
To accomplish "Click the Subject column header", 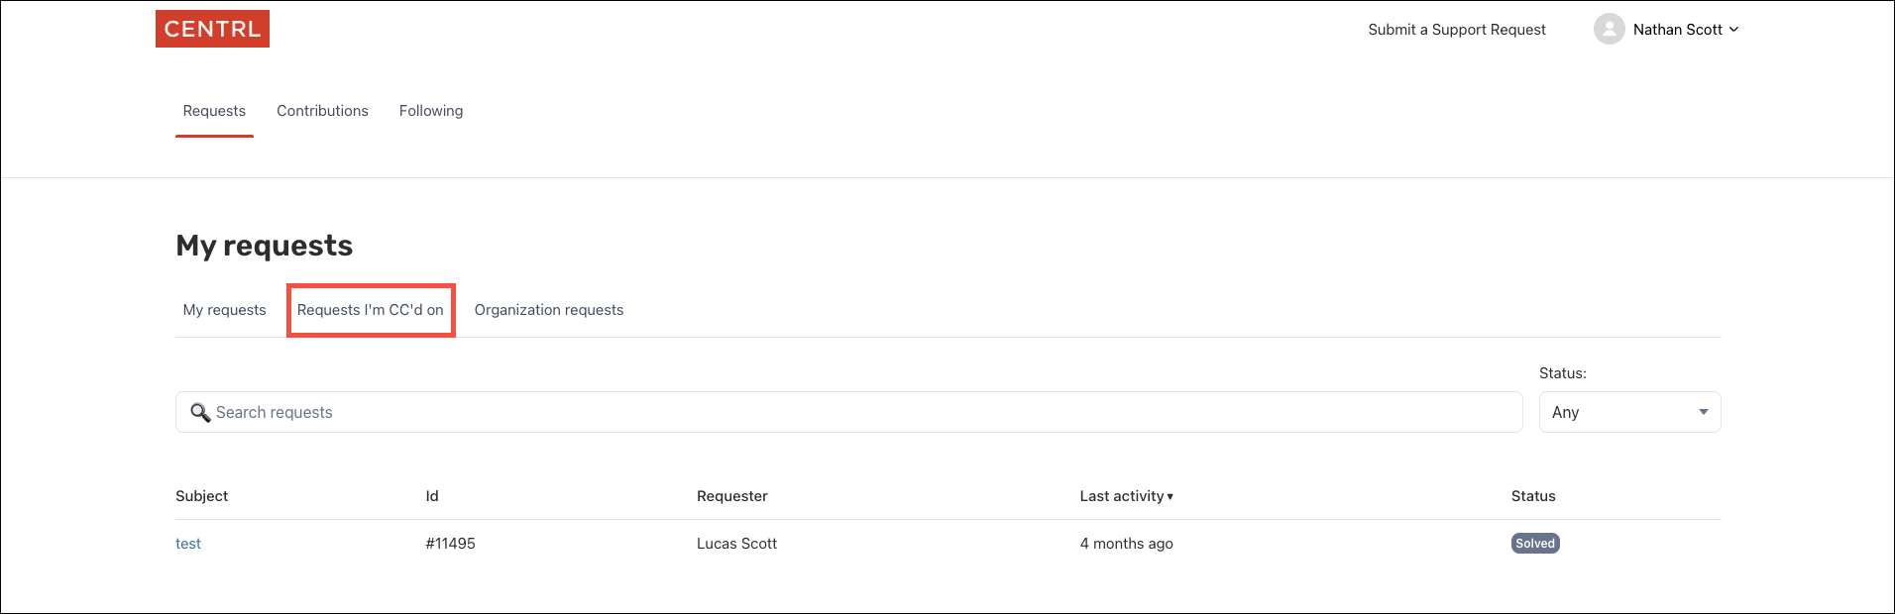I will 202,496.
